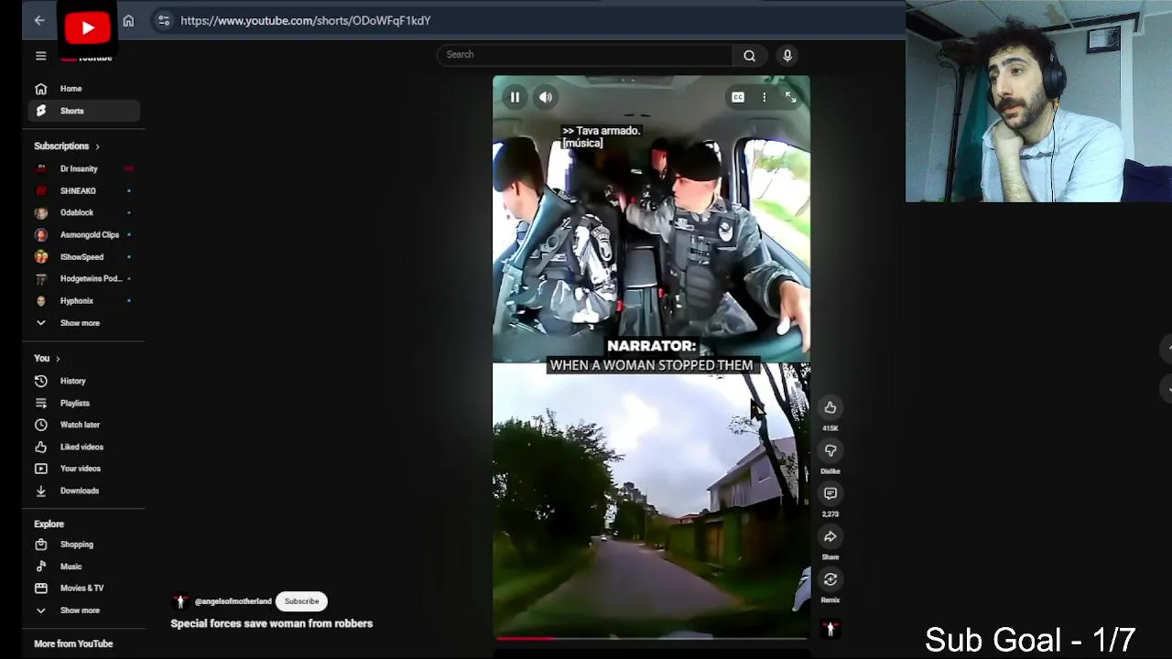Click the Odablock channel avatar
Screen dimensions: 1172x659
tap(40, 212)
